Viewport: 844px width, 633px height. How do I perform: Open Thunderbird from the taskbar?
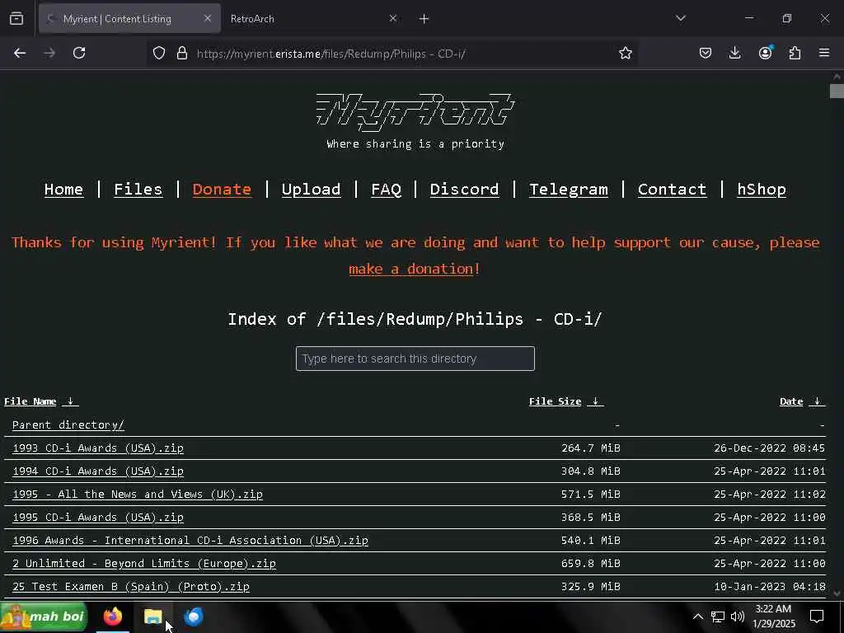pos(193,617)
